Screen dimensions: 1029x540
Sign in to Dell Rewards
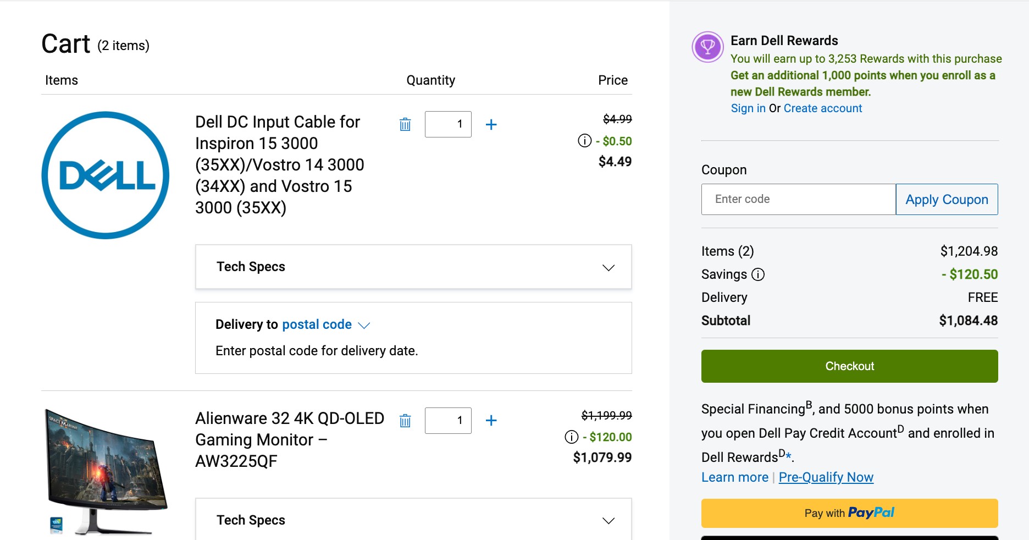pyautogui.click(x=748, y=108)
